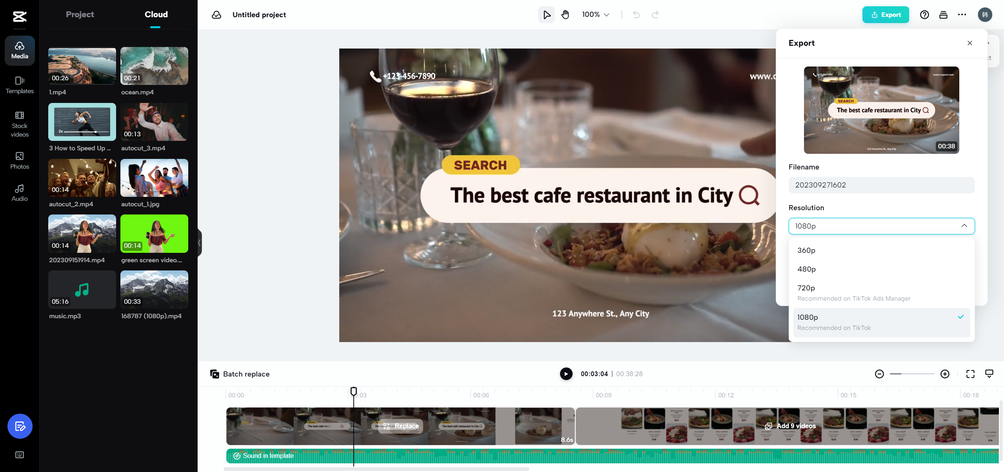Switch to the Cloud tab

tap(156, 14)
